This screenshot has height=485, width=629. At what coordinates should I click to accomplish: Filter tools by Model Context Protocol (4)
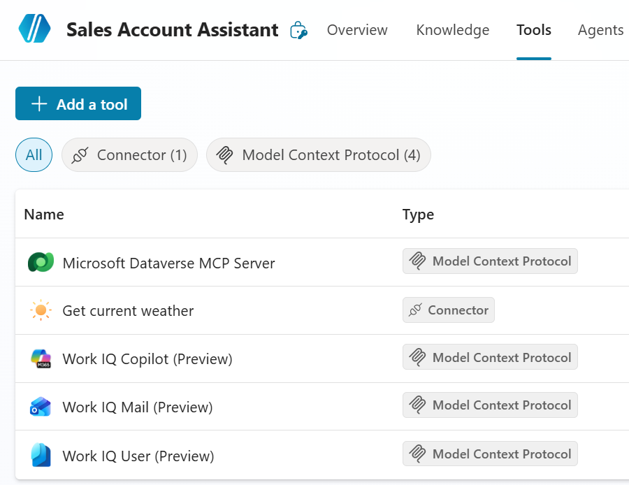319,155
